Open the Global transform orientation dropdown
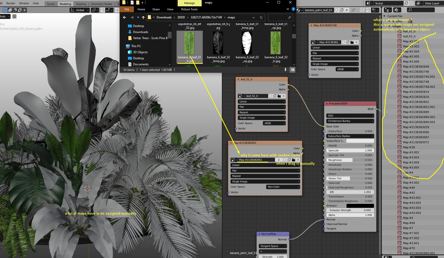The height and width of the screenshot is (258, 444). point(80,10)
